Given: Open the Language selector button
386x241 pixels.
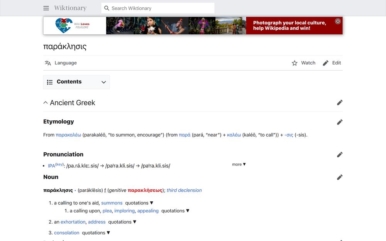Looking at the screenshot, I should pyautogui.click(x=61, y=63).
